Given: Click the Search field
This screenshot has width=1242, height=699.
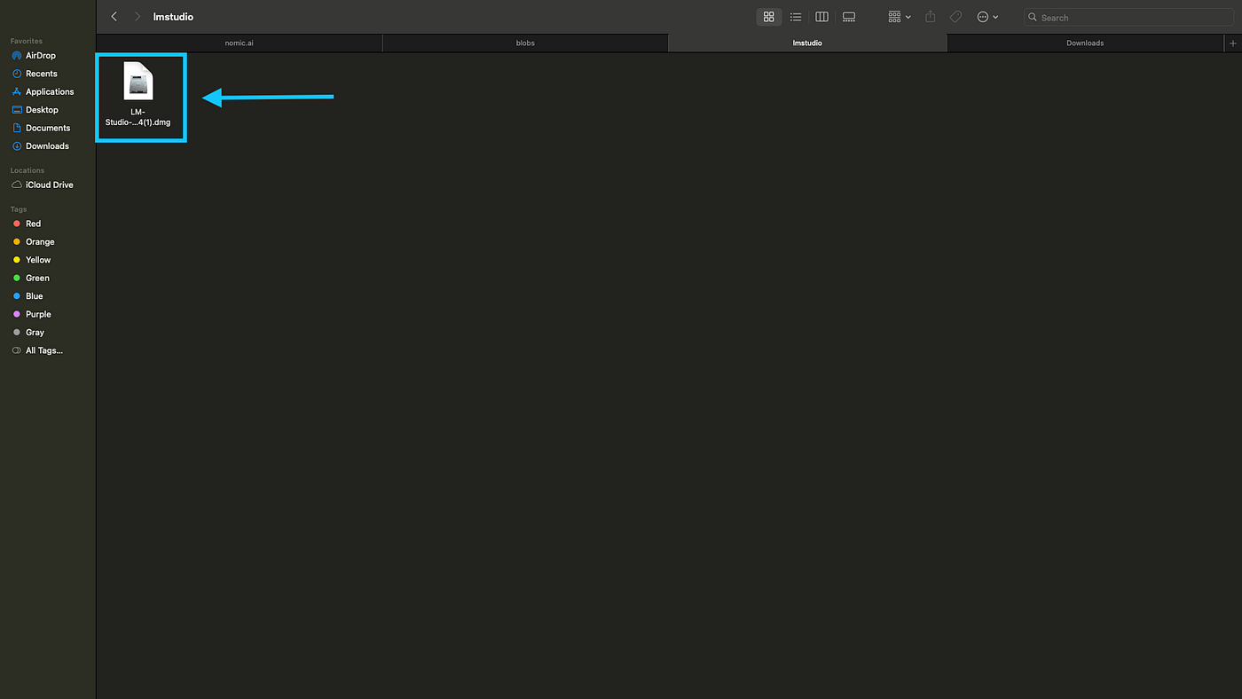Looking at the screenshot, I should pos(1128,17).
